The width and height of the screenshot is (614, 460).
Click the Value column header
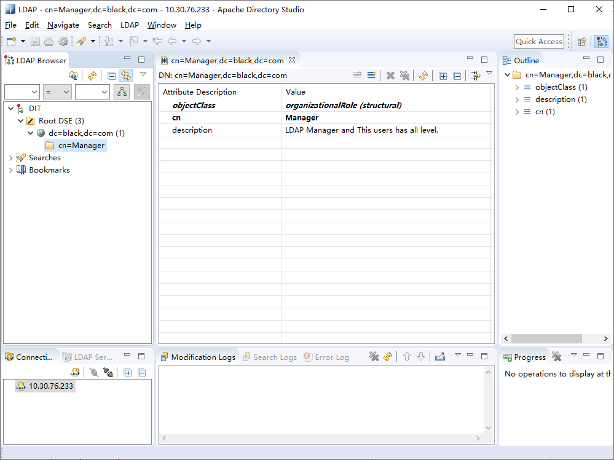pyautogui.click(x=386, y=92)
